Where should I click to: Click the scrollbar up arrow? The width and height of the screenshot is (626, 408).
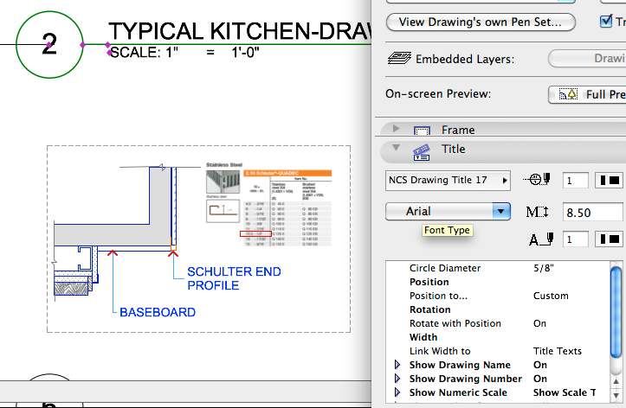pos(616,381)
